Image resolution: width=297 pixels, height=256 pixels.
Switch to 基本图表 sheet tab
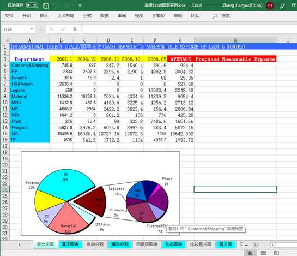point(70,244)
